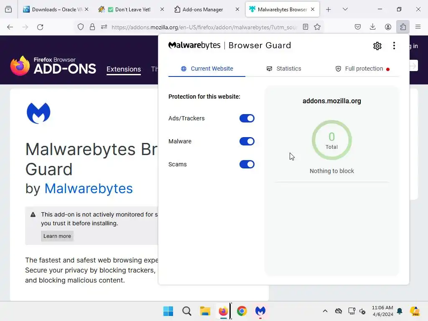Click the Learn more button
The image size is (428, 321).
point(57,236)
